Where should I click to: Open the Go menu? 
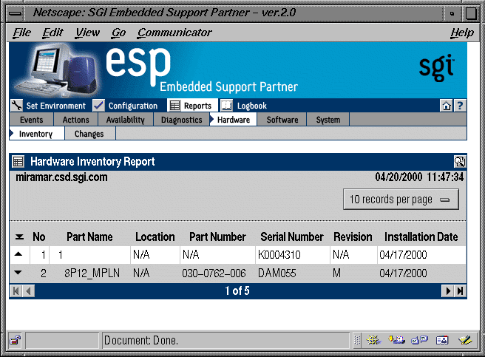tap(119, 33)
